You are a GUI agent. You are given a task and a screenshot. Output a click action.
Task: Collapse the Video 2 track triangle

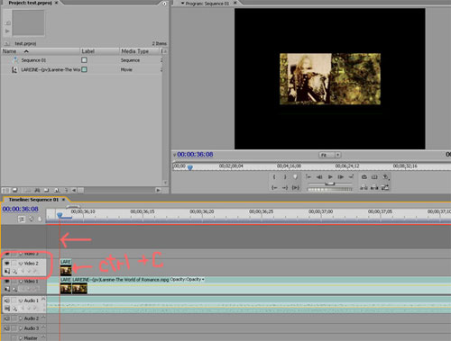click(x=21, y=264)
